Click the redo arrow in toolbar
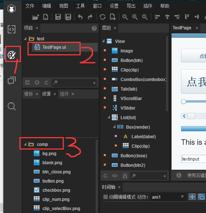 [x=90, y=17]
